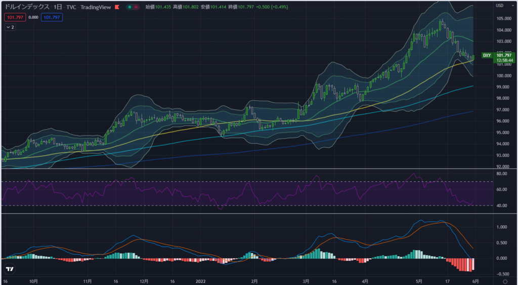Click the red flag icon beside TradingView

pyautogui.click(x=117, y=7)
